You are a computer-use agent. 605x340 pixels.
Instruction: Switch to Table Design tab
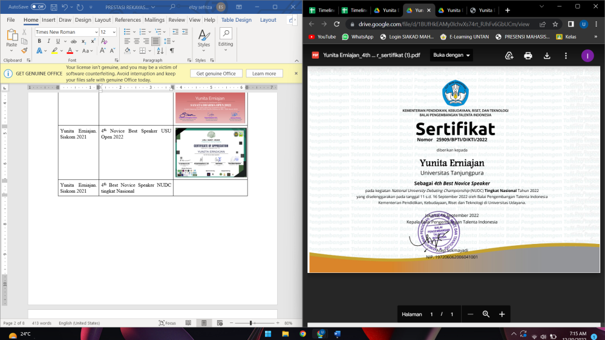pos(236,20)
